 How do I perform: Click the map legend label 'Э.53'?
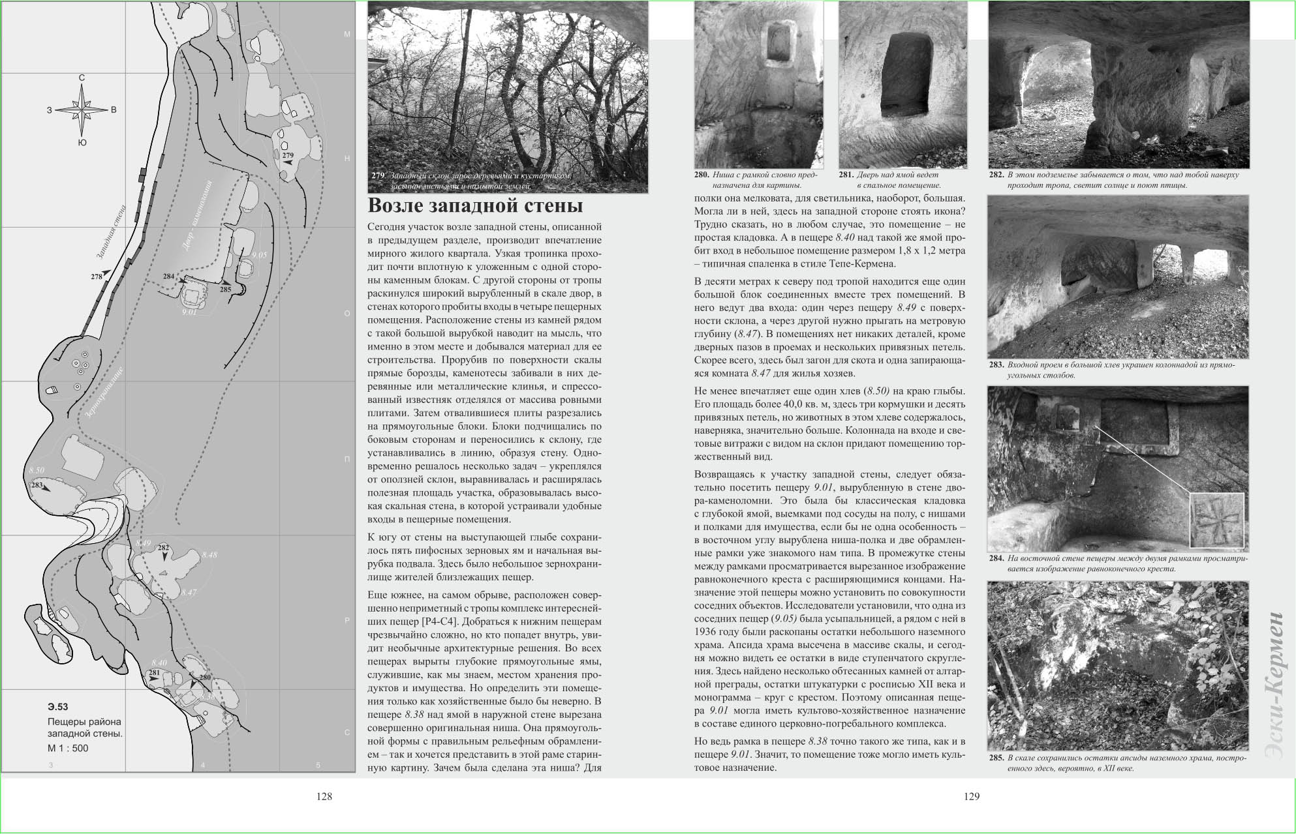(x=58, y=707)
